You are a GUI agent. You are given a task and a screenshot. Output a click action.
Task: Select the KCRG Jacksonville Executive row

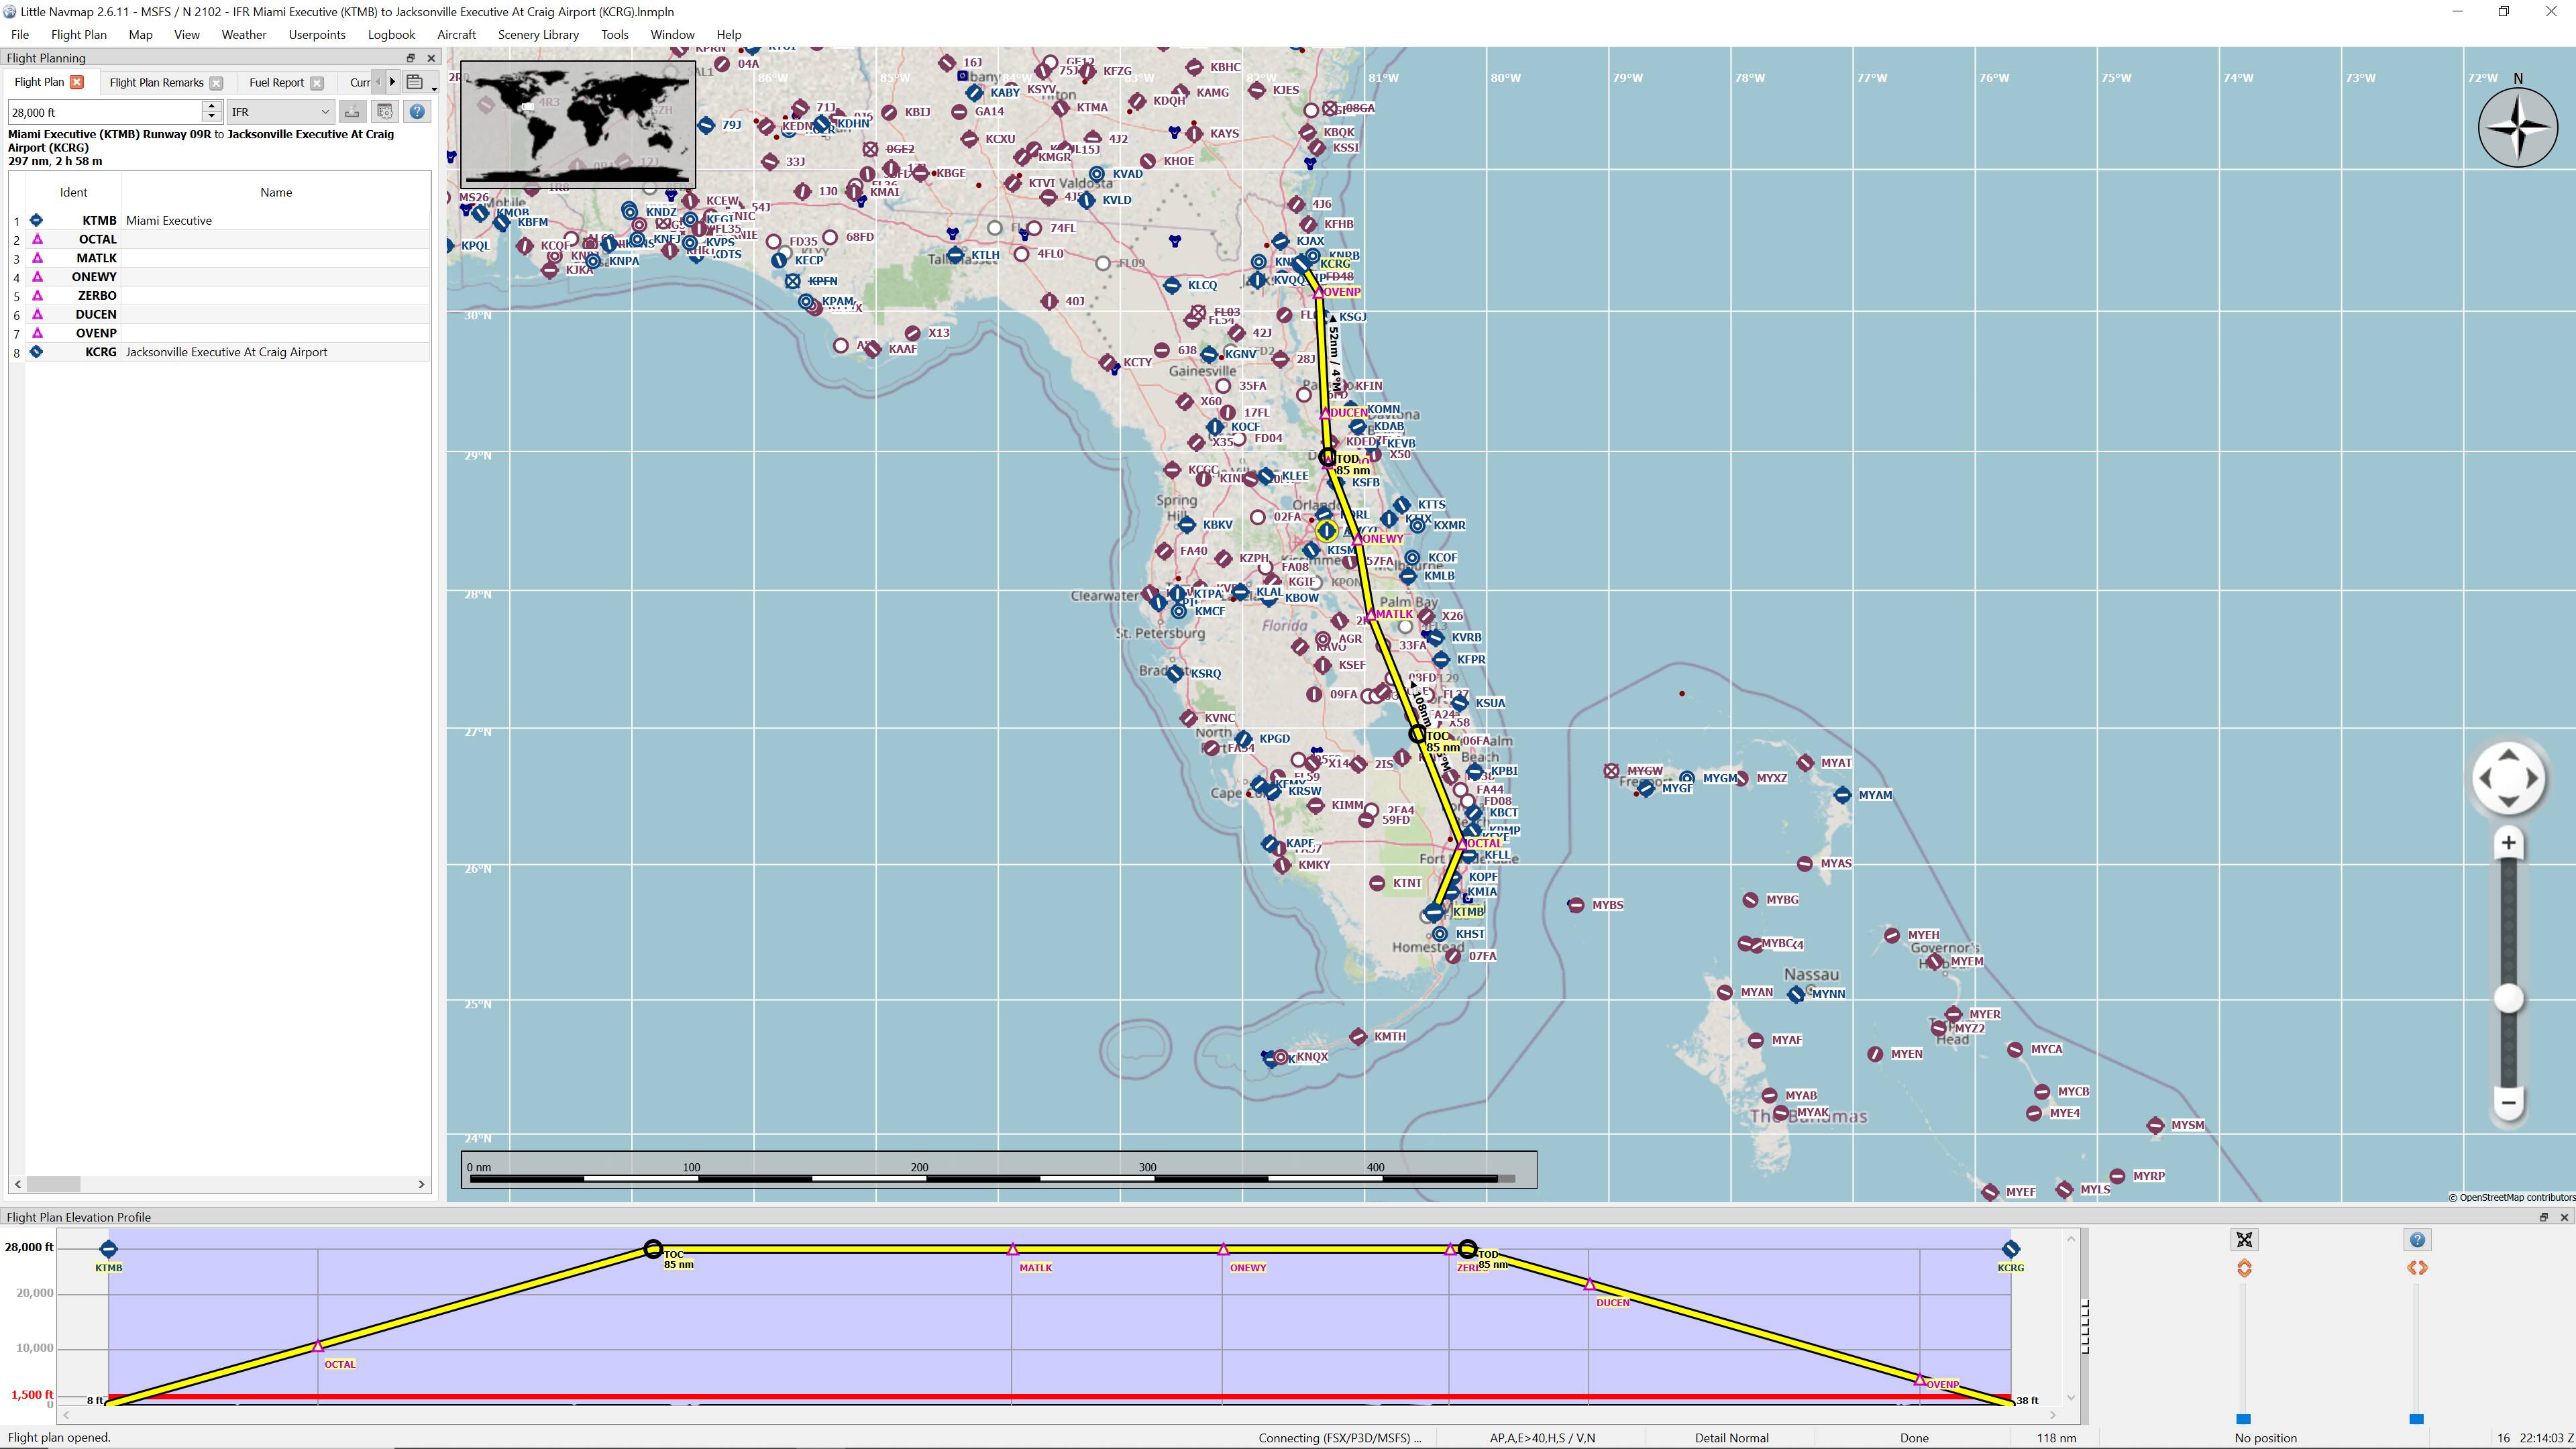click(226, 352)
